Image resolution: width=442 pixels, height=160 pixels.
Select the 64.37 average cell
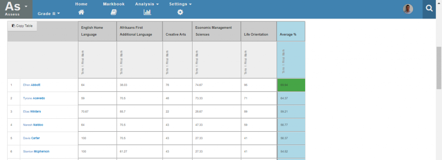tap(291, 98)
